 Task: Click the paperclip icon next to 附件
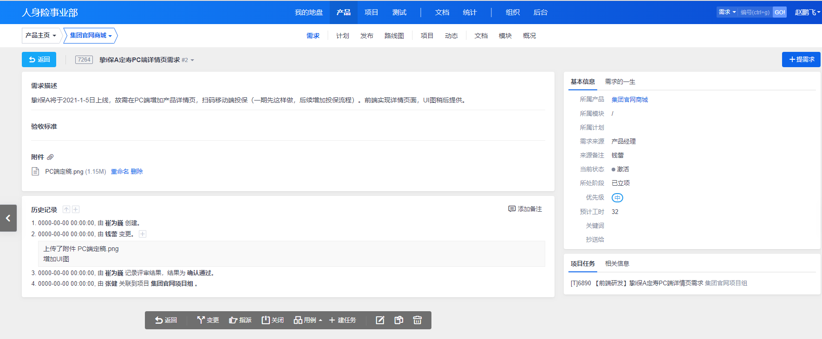(50, 157)
